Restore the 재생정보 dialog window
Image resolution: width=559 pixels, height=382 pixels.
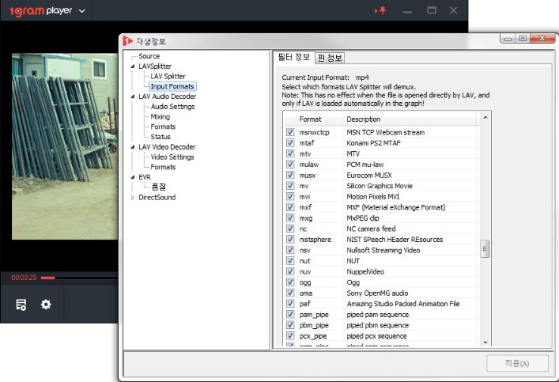tap(523, 38)
